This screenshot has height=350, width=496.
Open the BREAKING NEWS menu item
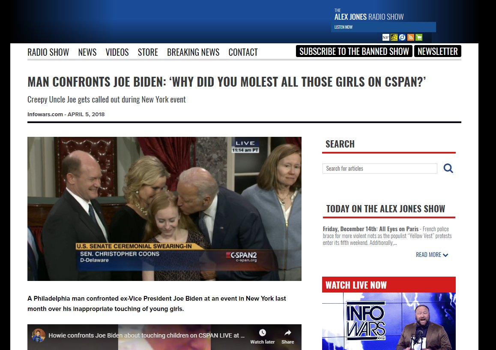tap(193, 52)
